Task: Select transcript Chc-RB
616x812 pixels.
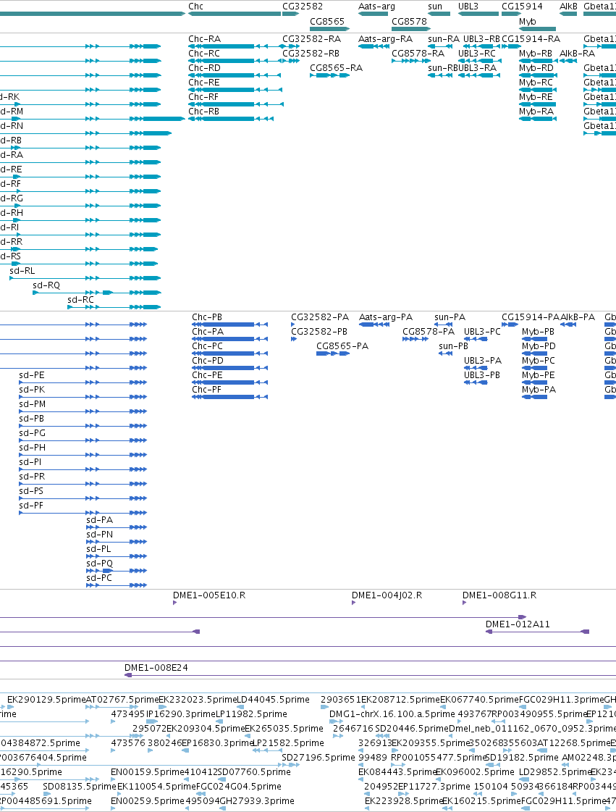Action: (x=231, y=119)
